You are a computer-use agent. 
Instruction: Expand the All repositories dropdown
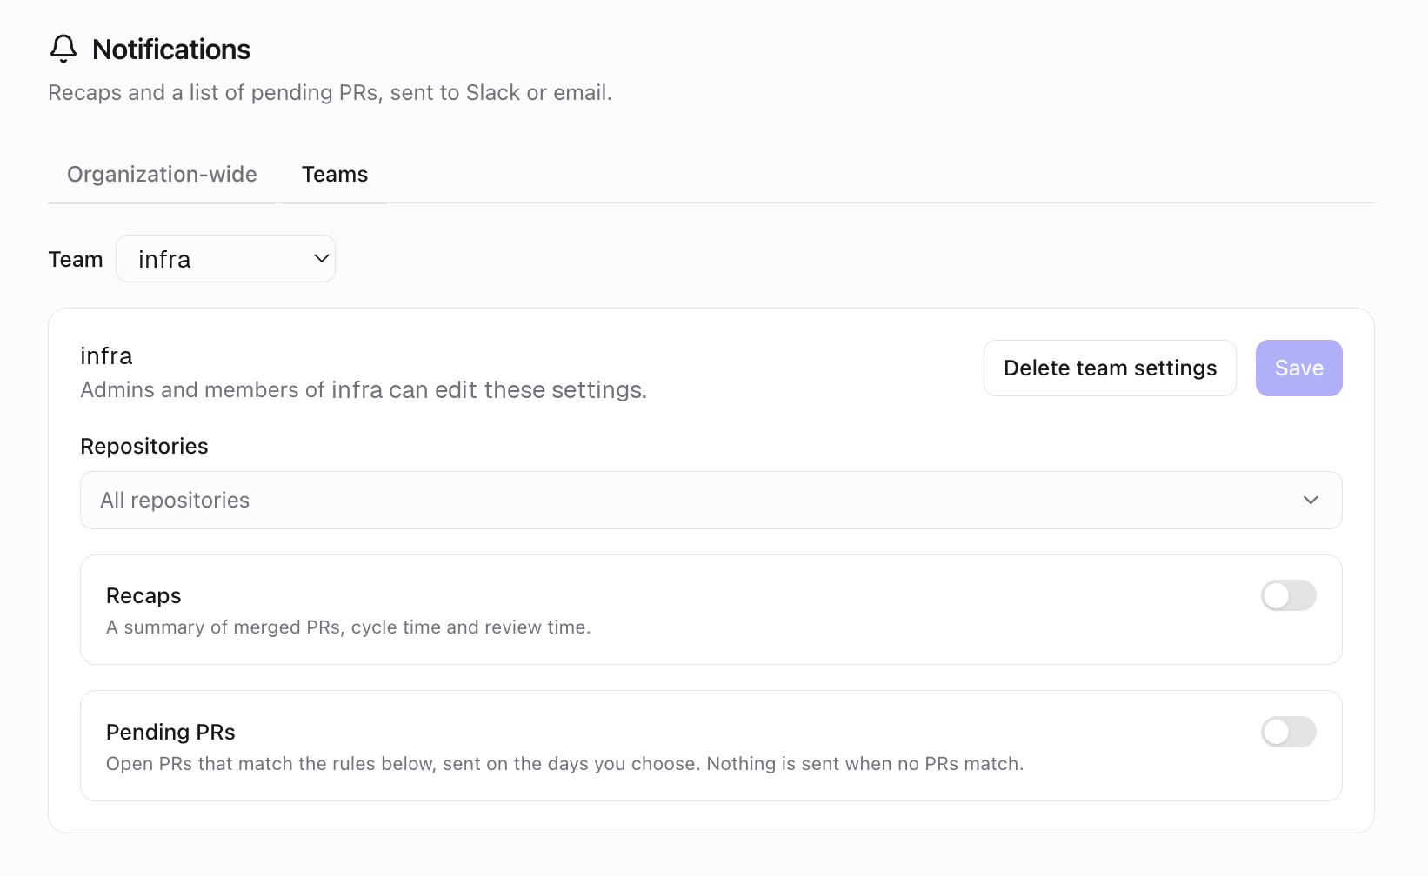[x=711, y=500]
